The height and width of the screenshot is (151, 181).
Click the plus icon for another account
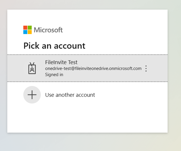tap(32, 95)
